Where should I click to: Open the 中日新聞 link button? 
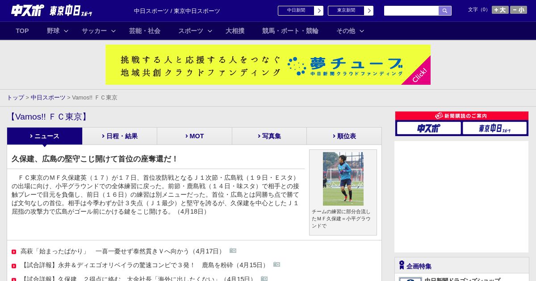296,11
